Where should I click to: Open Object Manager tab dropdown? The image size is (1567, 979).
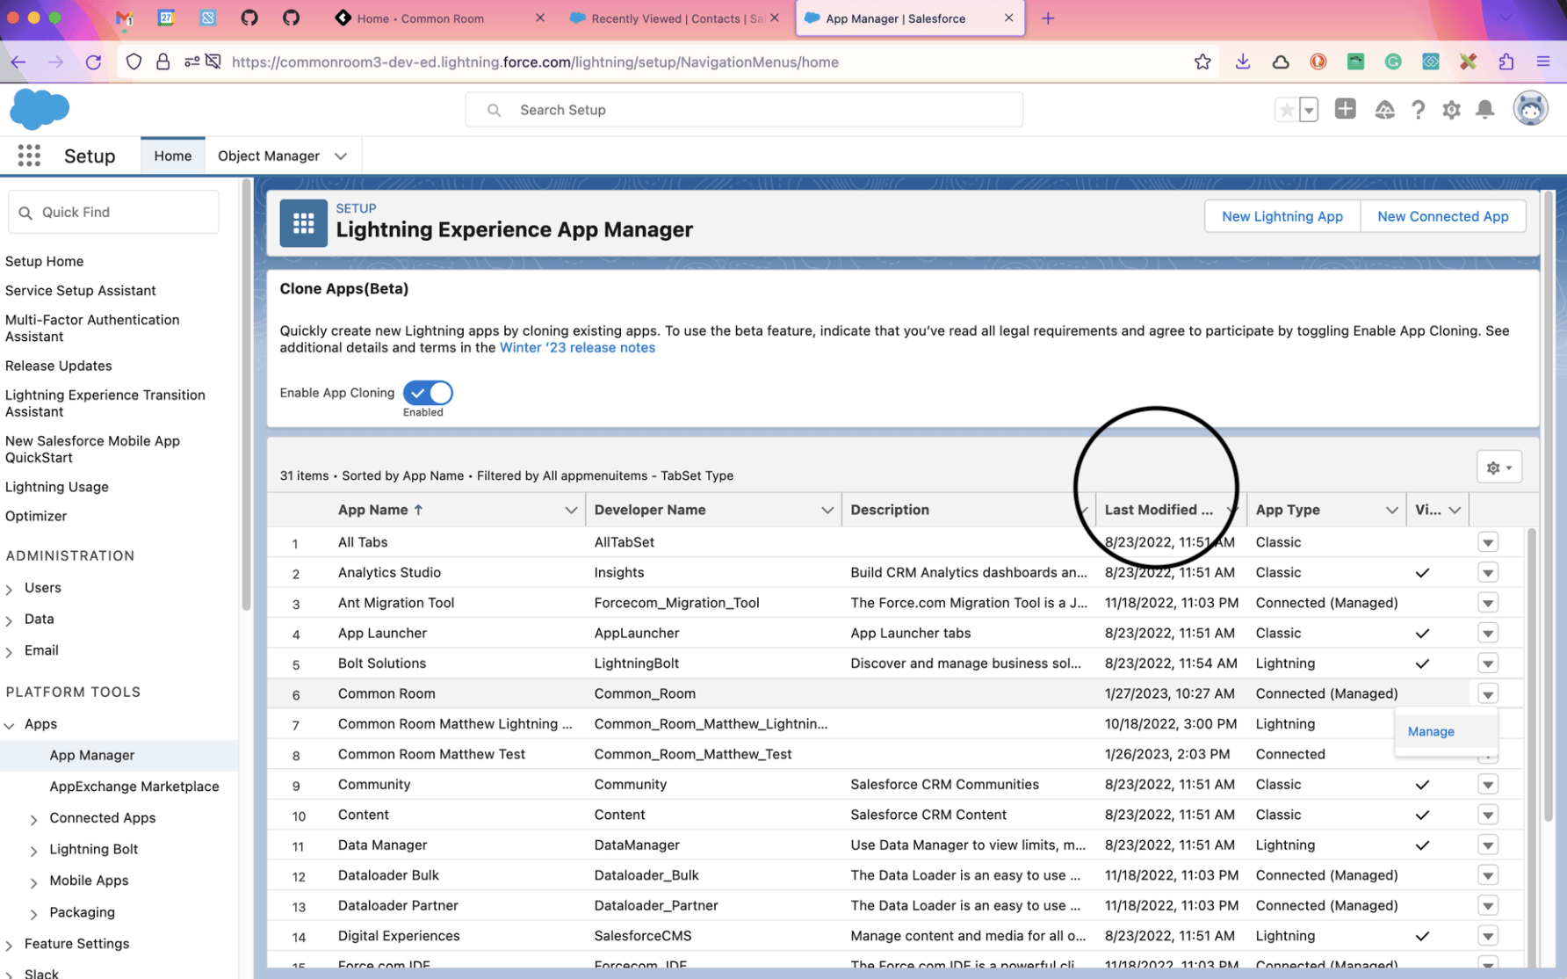[341, 156]
